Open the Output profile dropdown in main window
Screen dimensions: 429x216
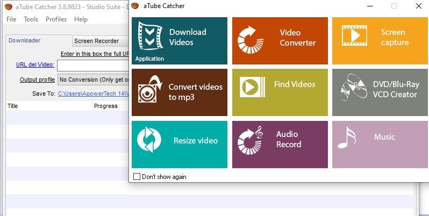[93, 80]
